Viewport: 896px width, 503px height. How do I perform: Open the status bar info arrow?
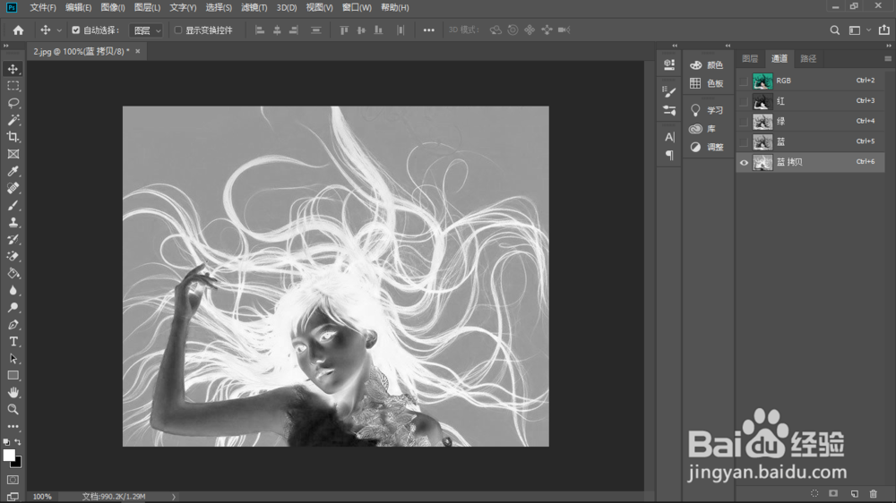[x=174, y=497]
